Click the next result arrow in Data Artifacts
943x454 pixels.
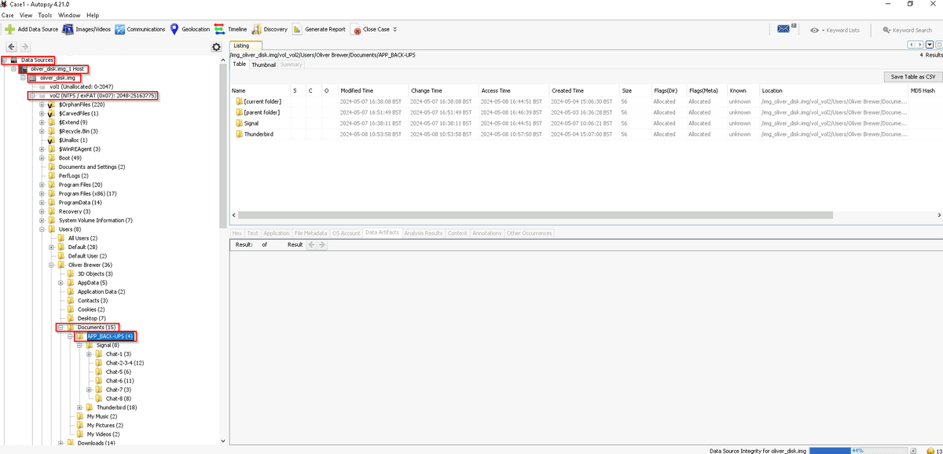pyautogui.click(x=321, y=245)
